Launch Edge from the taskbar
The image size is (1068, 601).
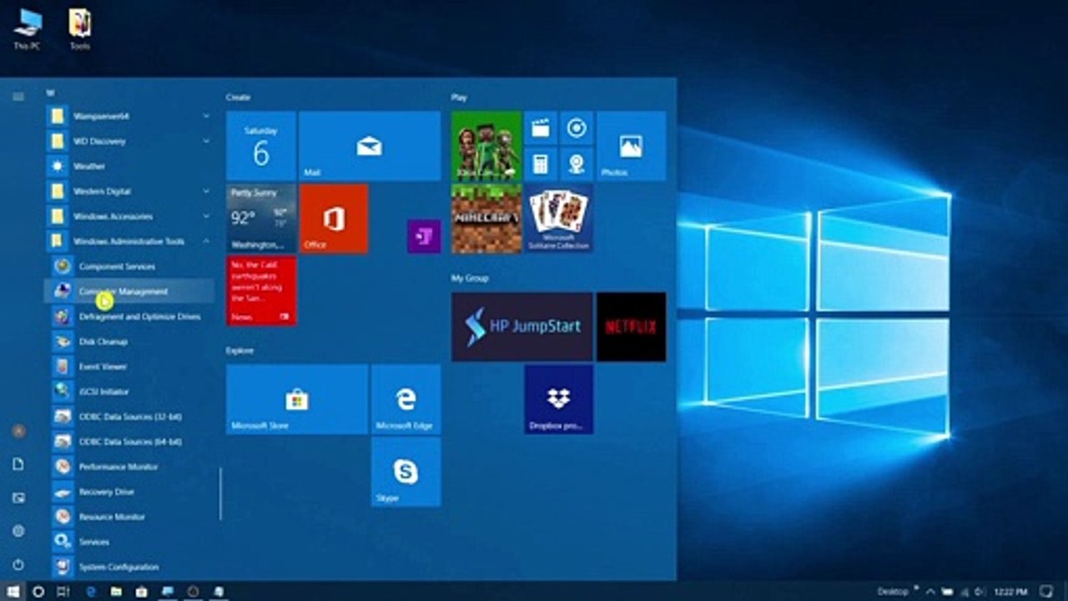(x=92, y=591)
